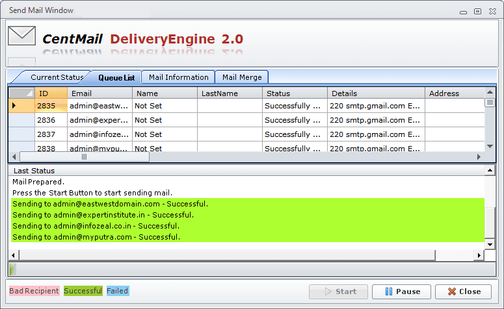The width and height of the screenshot is (504, 309).
Task: Pause the mail sending
Action: [401, 291]
